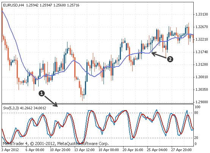Click the arrow tip pointing at Stochastic window
This screenshot has width=210, height=153.
click(57, 106)
